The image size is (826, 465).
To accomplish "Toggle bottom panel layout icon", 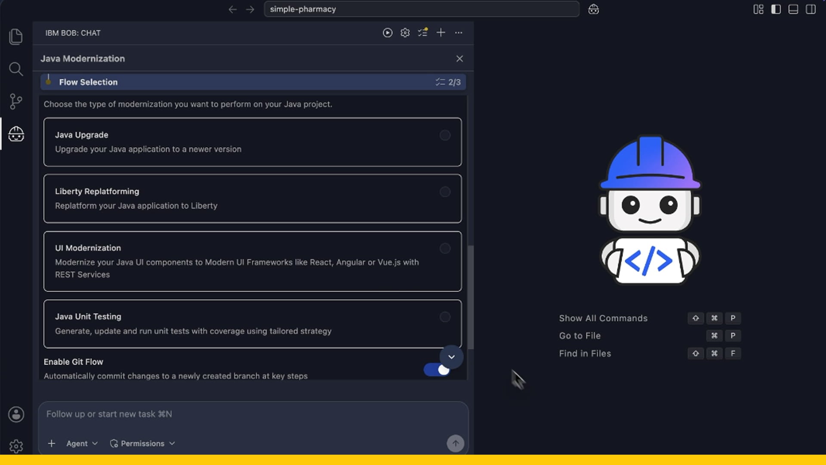I will coord(793,9).
